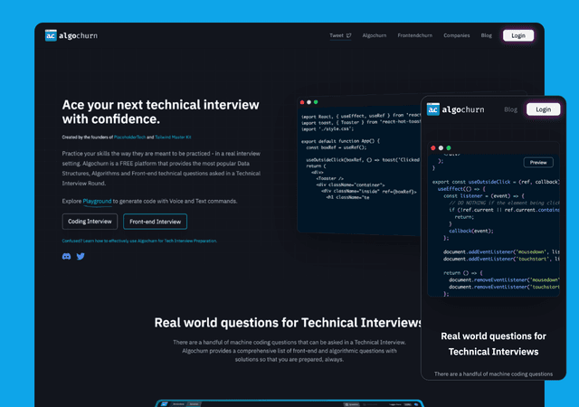Click the Algochurn logo in the mobile preview
This screenshot has width=579, height=407.
(x=459, y=109)
